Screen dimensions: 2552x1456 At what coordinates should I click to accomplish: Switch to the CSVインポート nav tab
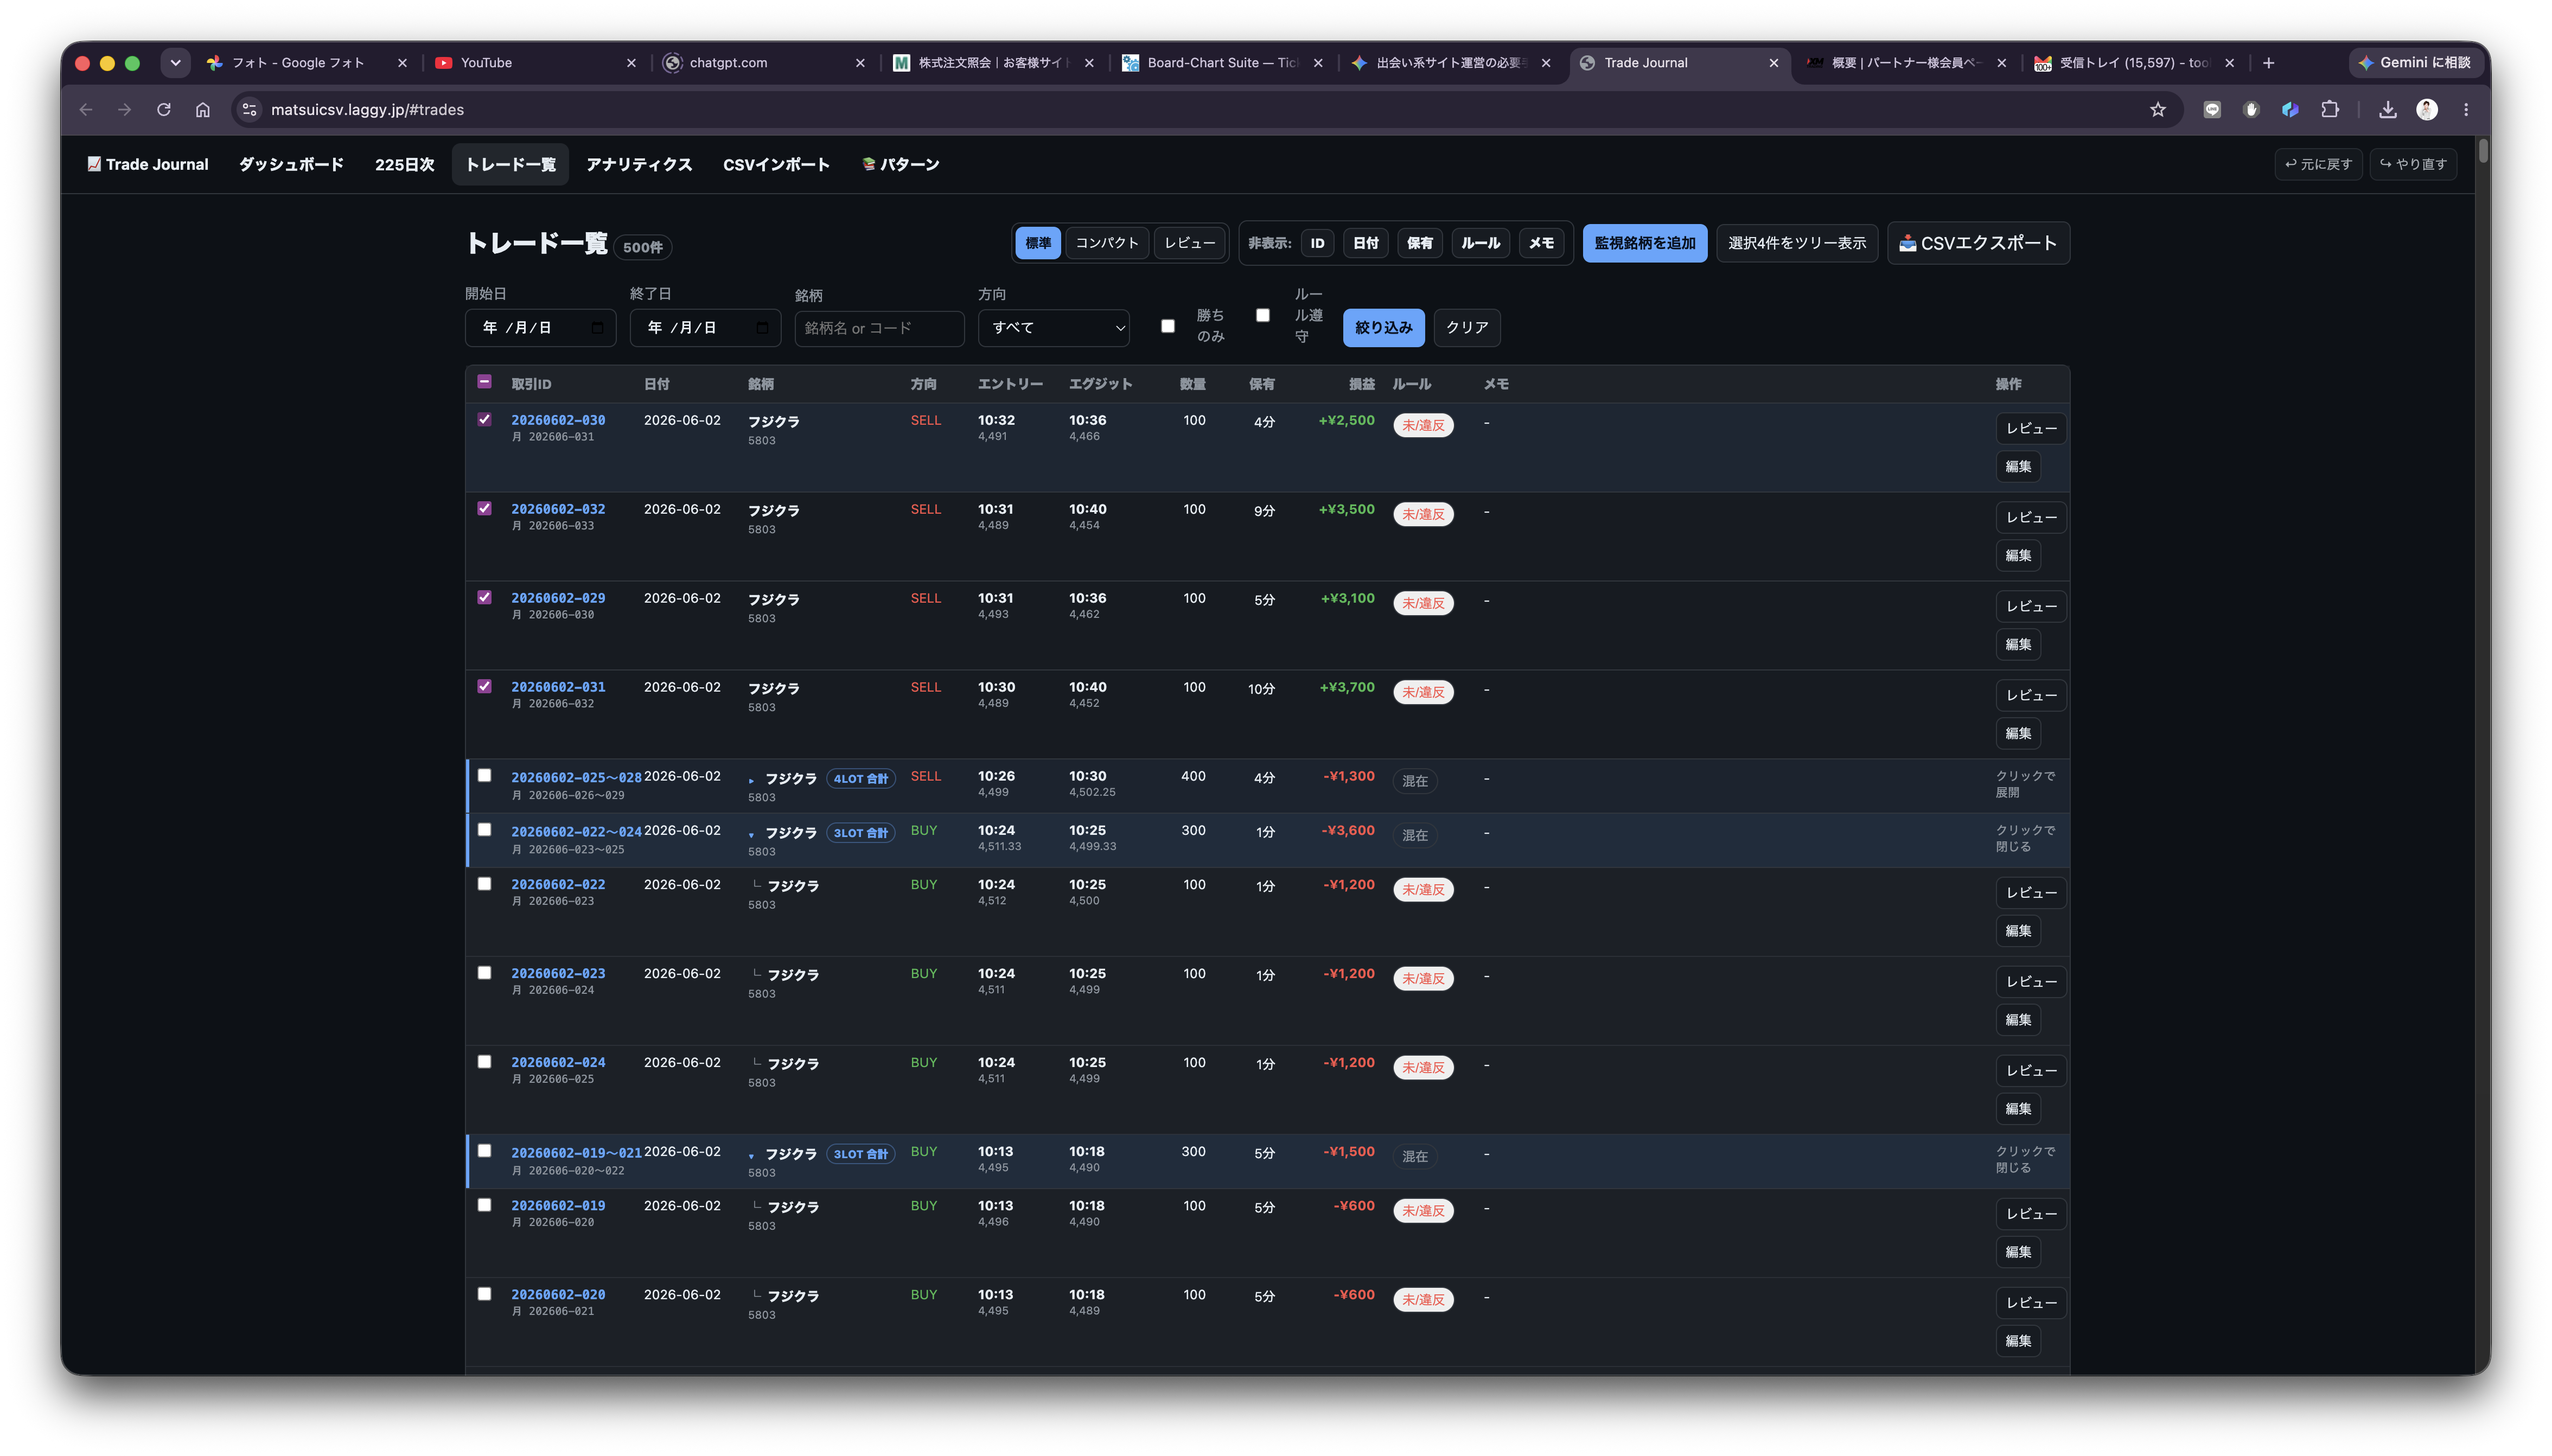pos(776,165)
